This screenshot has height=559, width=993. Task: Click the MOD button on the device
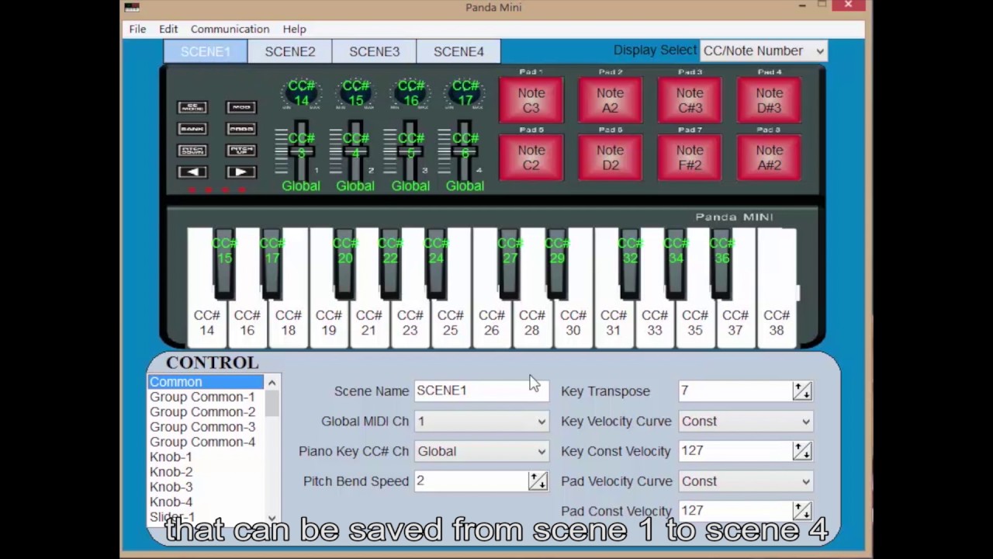click(x=241, y=107)
